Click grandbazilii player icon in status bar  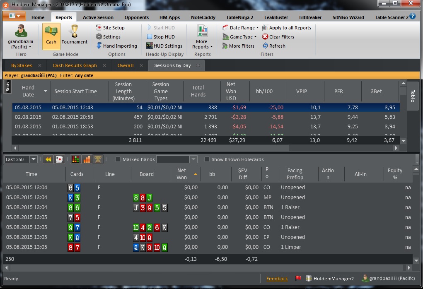tap(365, 278)
